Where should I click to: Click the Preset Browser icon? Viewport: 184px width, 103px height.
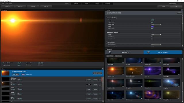[148, 52]
